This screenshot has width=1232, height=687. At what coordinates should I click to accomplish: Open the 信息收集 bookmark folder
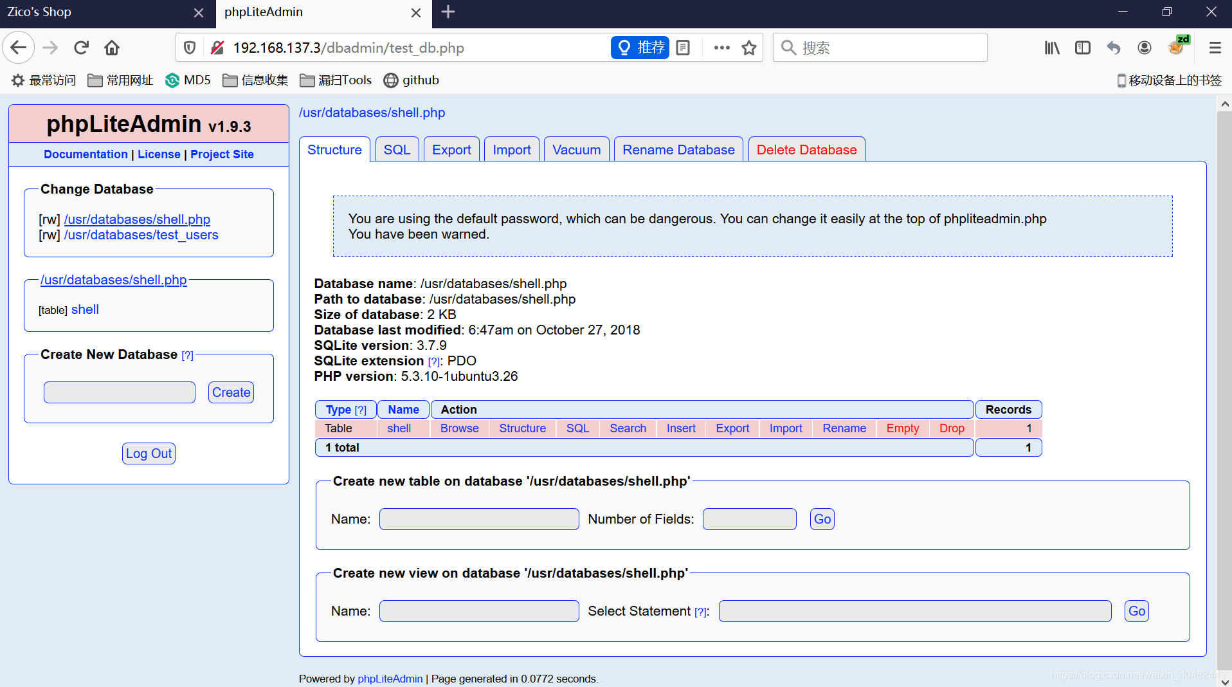(255, 80)
